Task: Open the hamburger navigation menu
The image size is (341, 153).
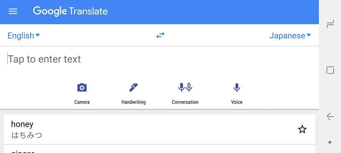Action: pyautogui.click(x=13, y=11)
